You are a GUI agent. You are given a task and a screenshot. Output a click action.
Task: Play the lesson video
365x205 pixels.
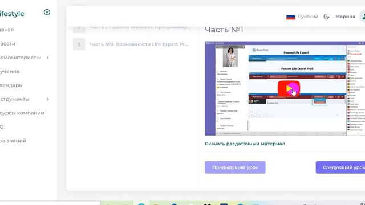coord(289,89)
